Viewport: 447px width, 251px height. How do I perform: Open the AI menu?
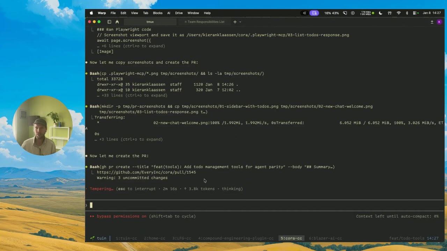click(x=169, y=13)
